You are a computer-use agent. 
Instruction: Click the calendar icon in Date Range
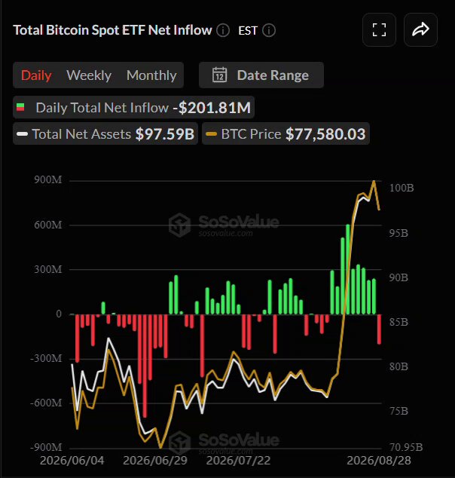click(x=219, y=75)
